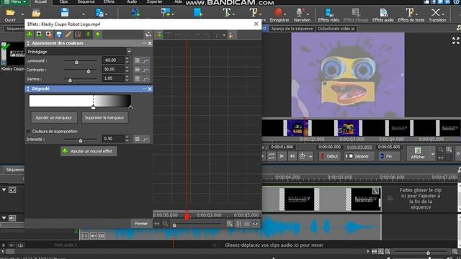This screenshot has height=259, width=461.
Task: Click the link icon on audio clip
Action: click(x=102, y=236)
